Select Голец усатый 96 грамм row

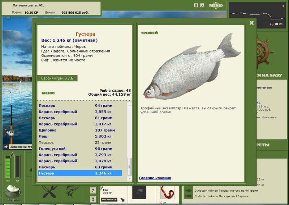[x=80, y=149]
